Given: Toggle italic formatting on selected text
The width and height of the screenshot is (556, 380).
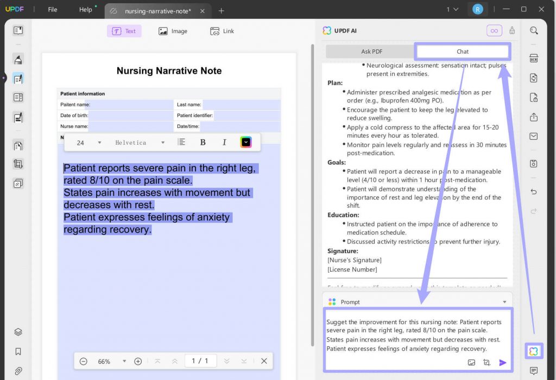Looking at the screenshot, I should tap(224, 141).
